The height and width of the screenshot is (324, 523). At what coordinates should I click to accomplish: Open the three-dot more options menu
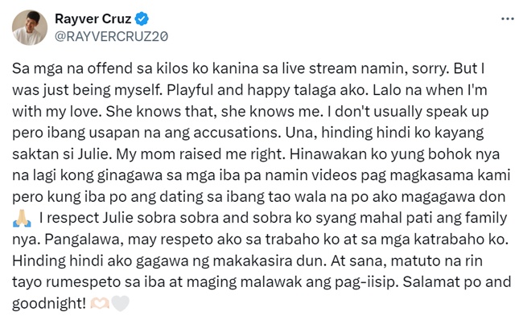508,19
